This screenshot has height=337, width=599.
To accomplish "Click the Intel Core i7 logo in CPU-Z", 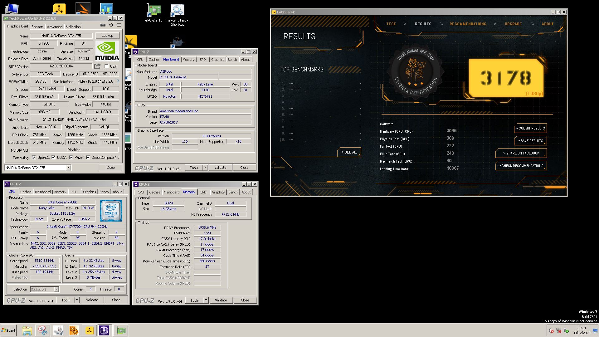I will (x=111, y=211).
